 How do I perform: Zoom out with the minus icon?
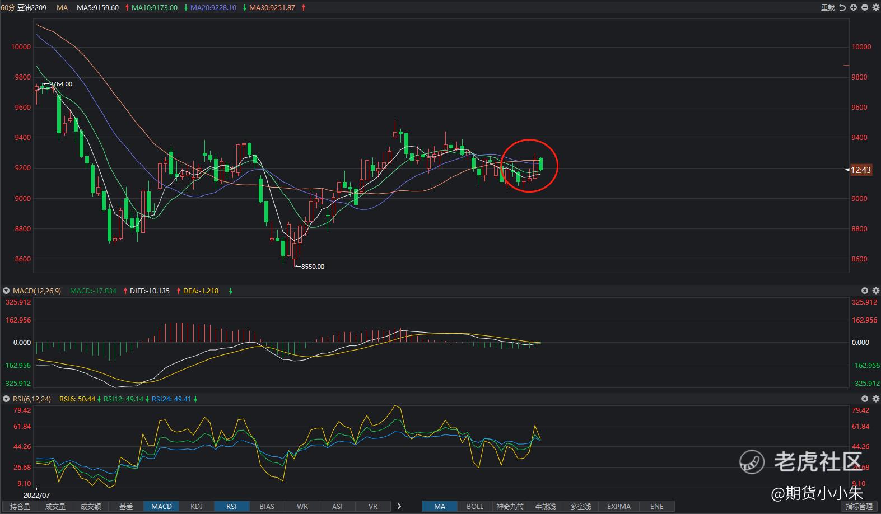point(865,8)
